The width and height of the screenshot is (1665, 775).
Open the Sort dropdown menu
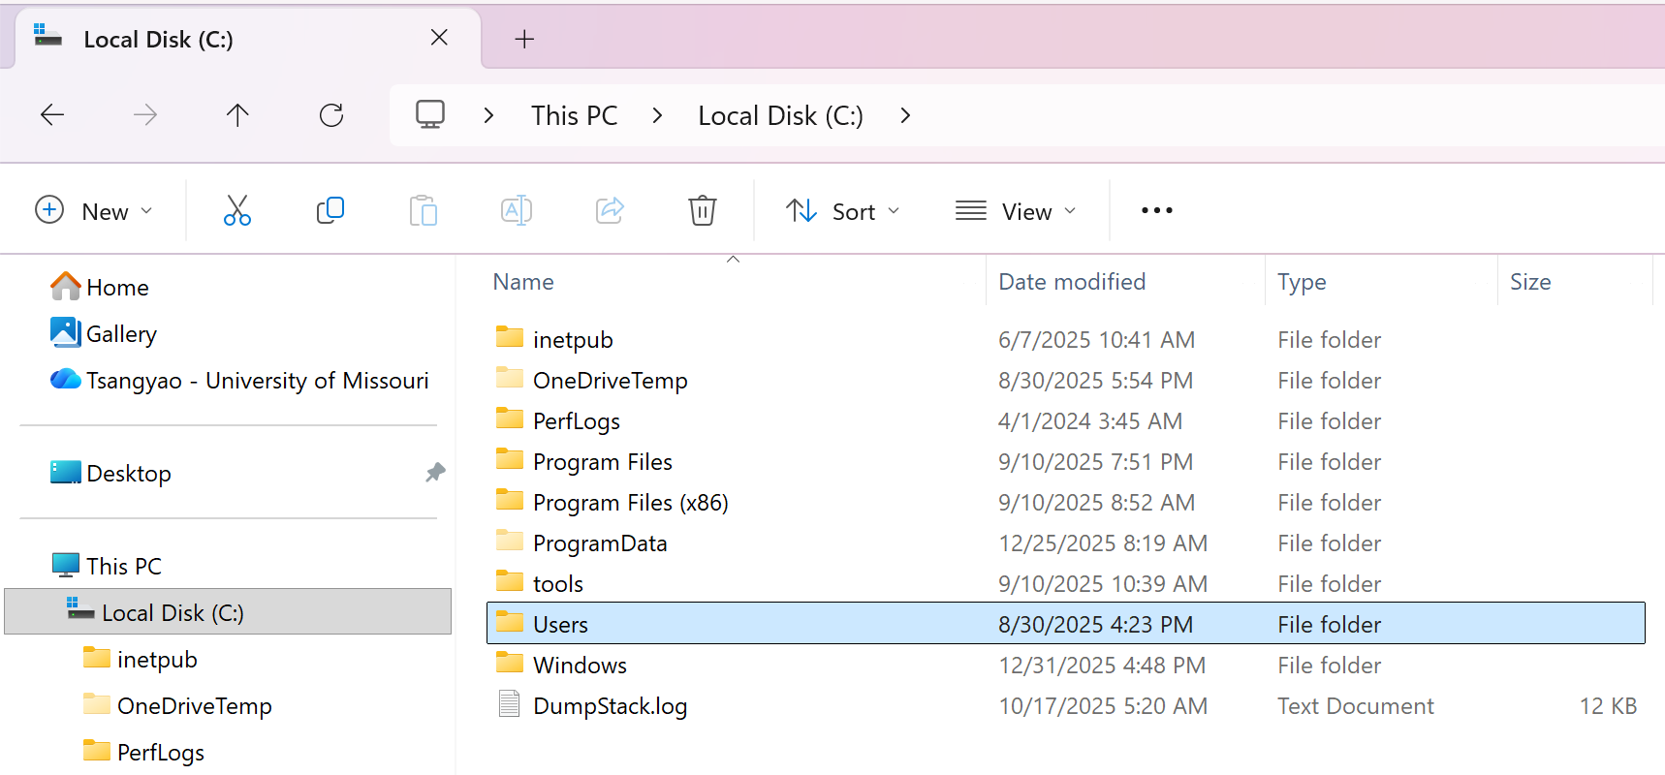point(842,210)
